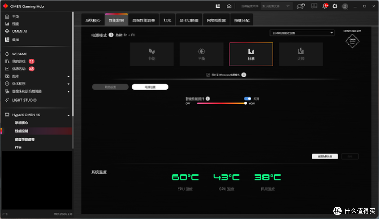Click the 重置为默认值 reset button
The height and width of the screenshot is (219, 379).
325,157
